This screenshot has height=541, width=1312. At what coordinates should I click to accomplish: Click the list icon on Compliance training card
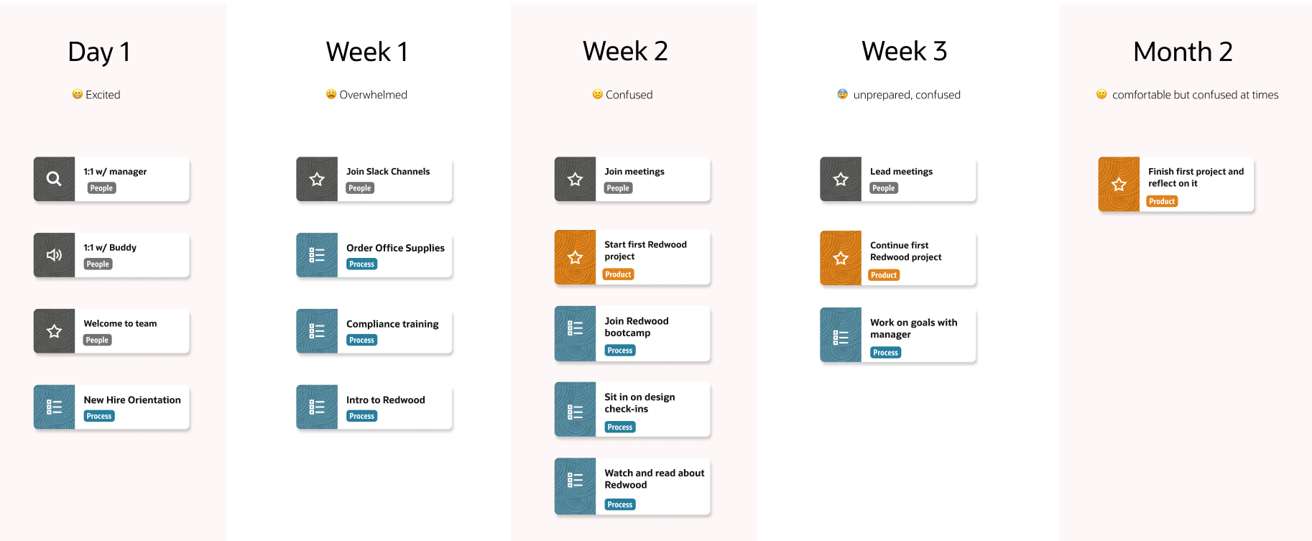pos(317,331)
